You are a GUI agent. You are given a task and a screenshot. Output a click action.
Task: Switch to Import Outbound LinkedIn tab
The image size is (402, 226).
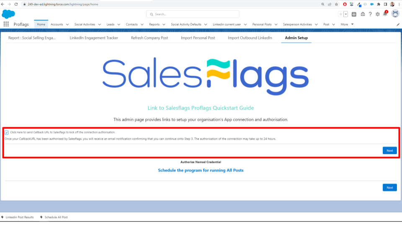(x=250, y=38)
